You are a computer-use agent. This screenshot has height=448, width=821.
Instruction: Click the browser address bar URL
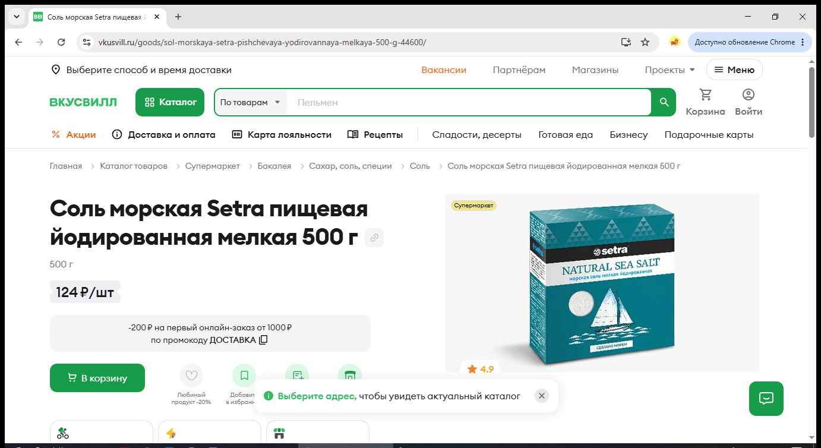262,42
